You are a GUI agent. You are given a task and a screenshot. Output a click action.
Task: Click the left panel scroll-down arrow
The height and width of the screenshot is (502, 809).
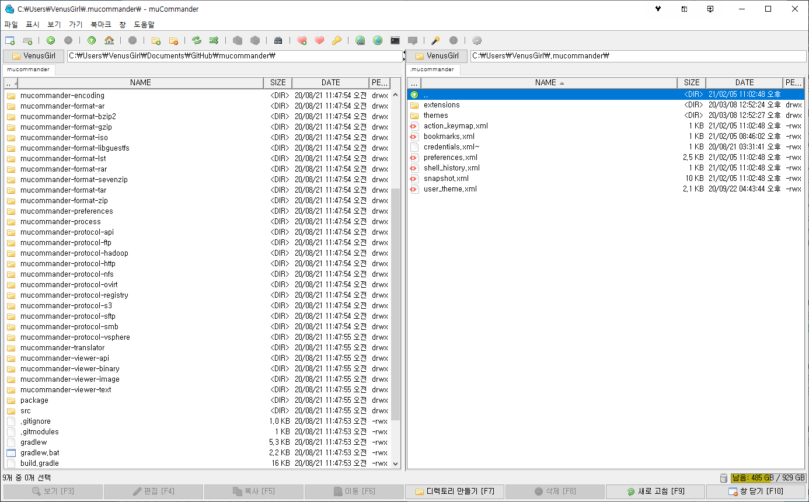pos(396,463)
